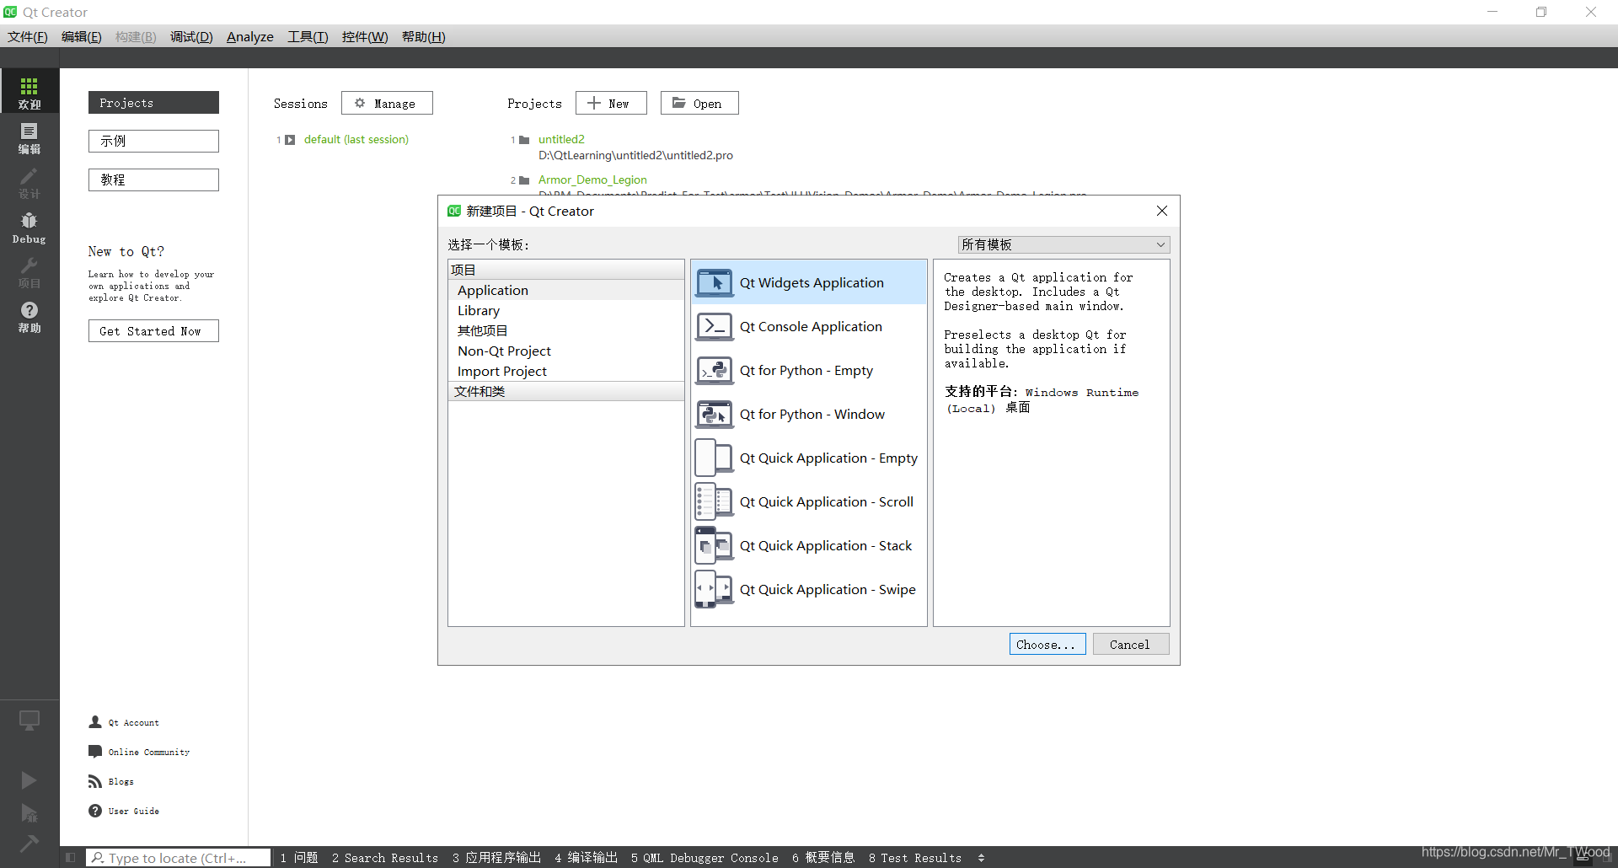The image size is (1618, 868).
Task: Open the Help mode icon
Action: point(29,318)
